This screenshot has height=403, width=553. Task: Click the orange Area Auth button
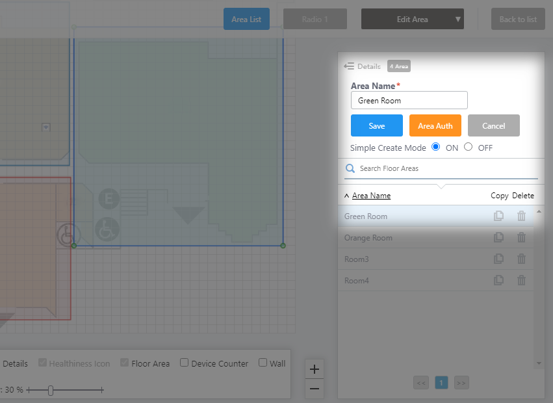(x=435, y=126)
